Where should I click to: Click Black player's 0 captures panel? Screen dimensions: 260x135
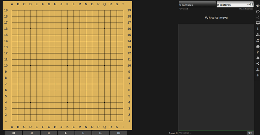tap(197, 4)
